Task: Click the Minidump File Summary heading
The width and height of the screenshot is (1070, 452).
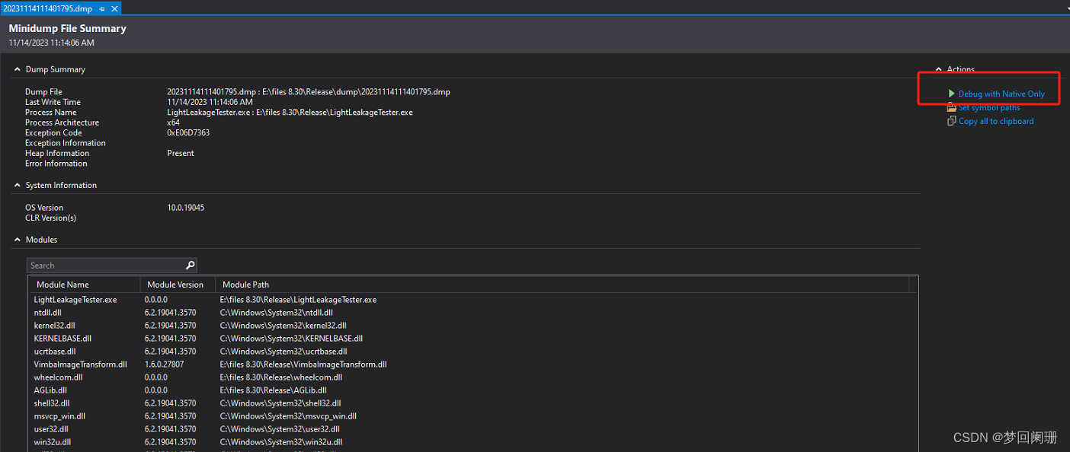Action: pyautogui.click(x=68, y=28)
